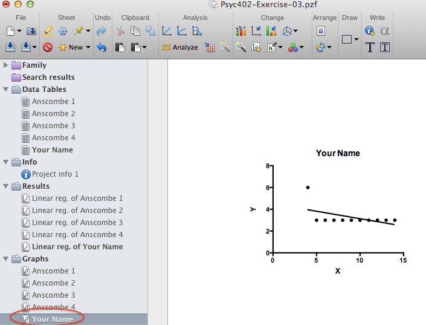Collapse the Data Tables folder

pyautogui.click(x=6, y=90)
